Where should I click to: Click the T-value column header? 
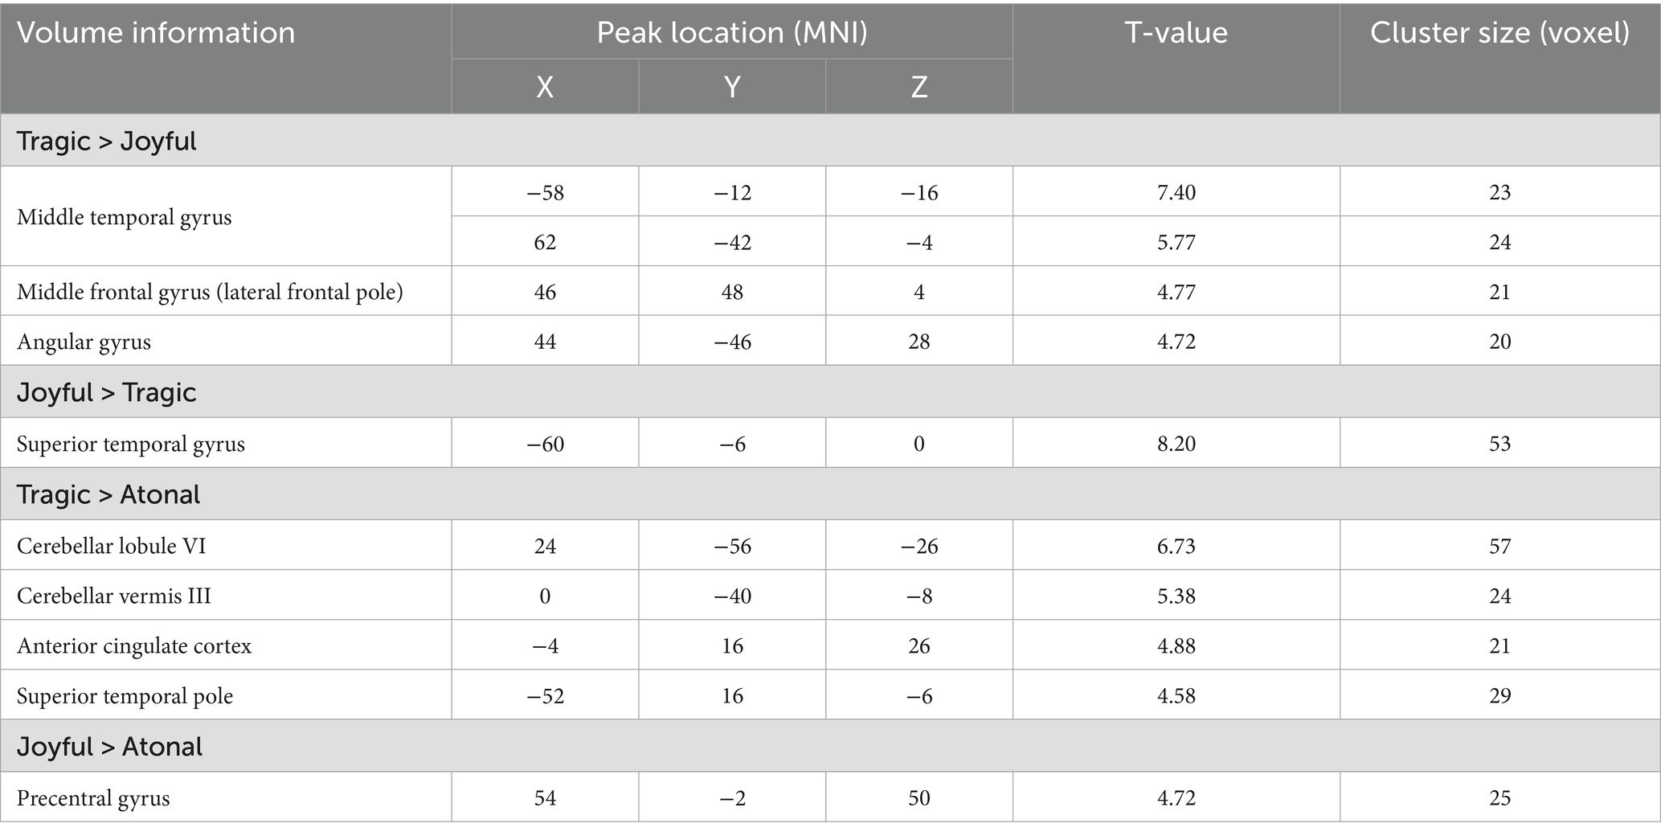(x=1176, y=32)
